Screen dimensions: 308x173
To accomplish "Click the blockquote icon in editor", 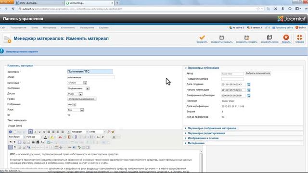I will 69,132.
